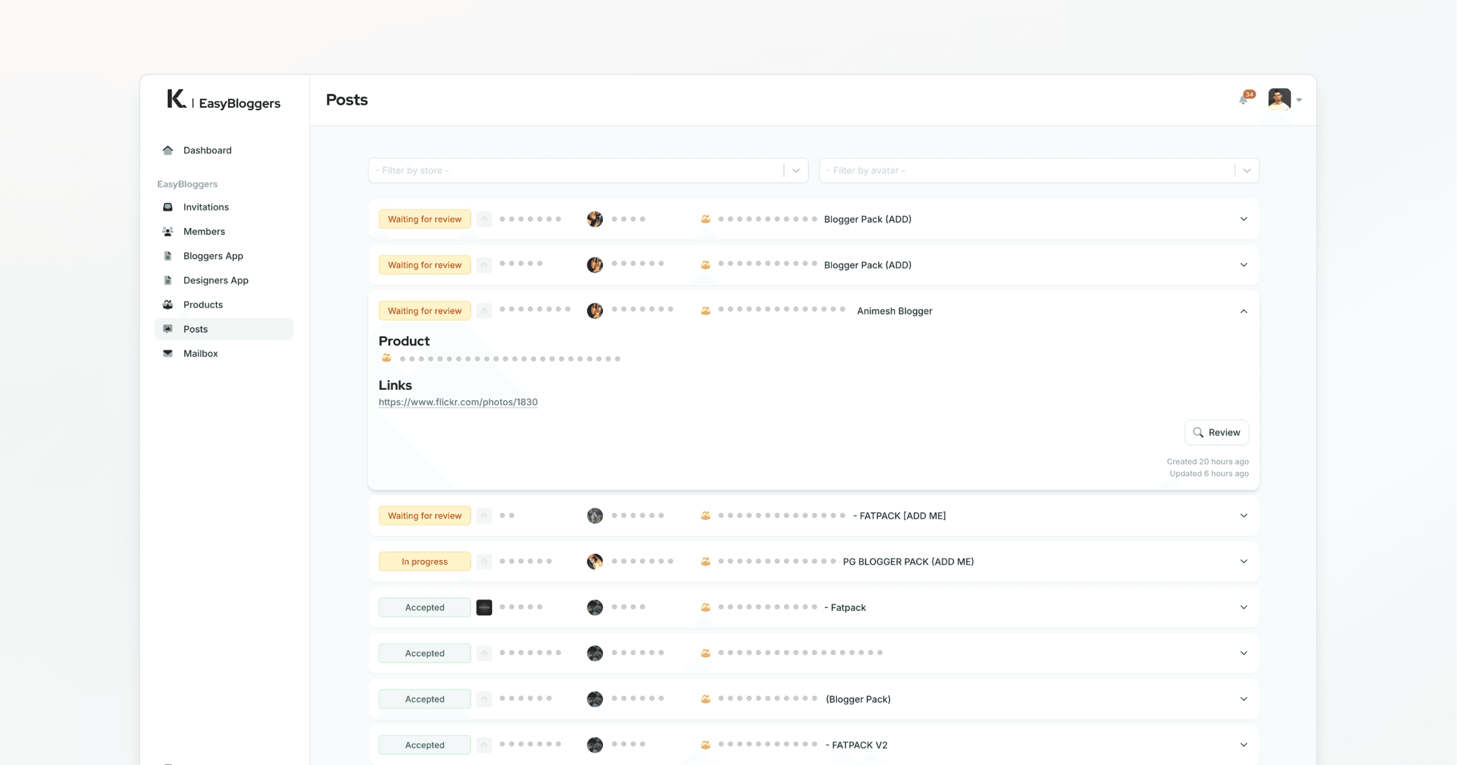Viewport: 1457px width, 765px height.
Task: Collapse the Animesh Blogger post row
Action: point(1244,311)
